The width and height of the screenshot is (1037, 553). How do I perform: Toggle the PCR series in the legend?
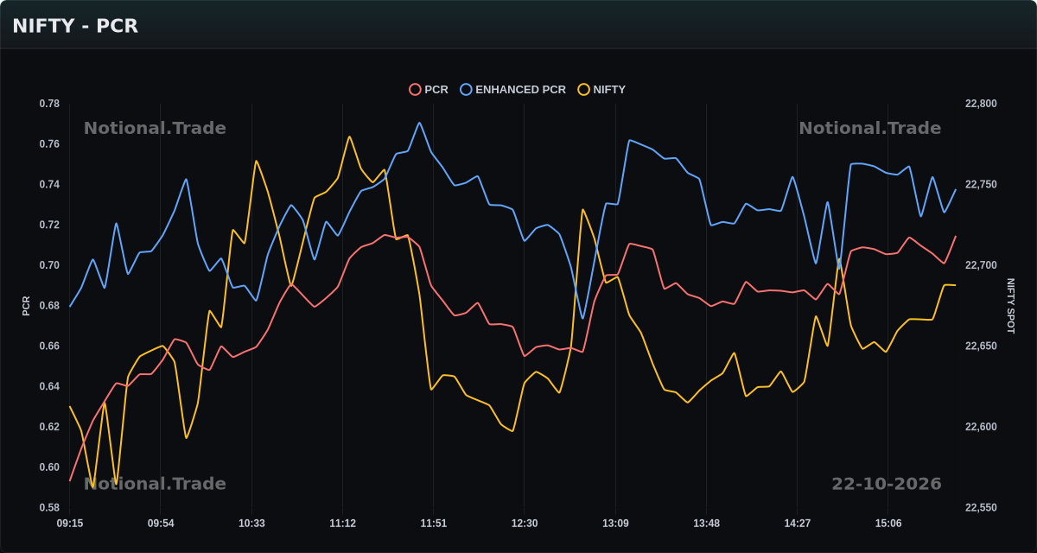tap(429, 90)
